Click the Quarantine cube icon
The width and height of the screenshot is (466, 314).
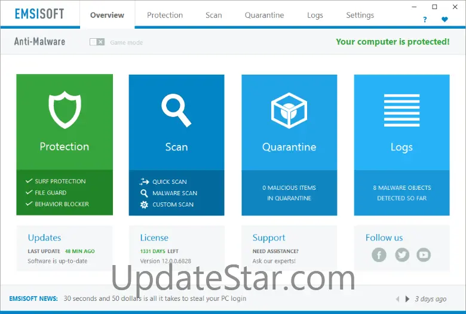tap(289, 110)
